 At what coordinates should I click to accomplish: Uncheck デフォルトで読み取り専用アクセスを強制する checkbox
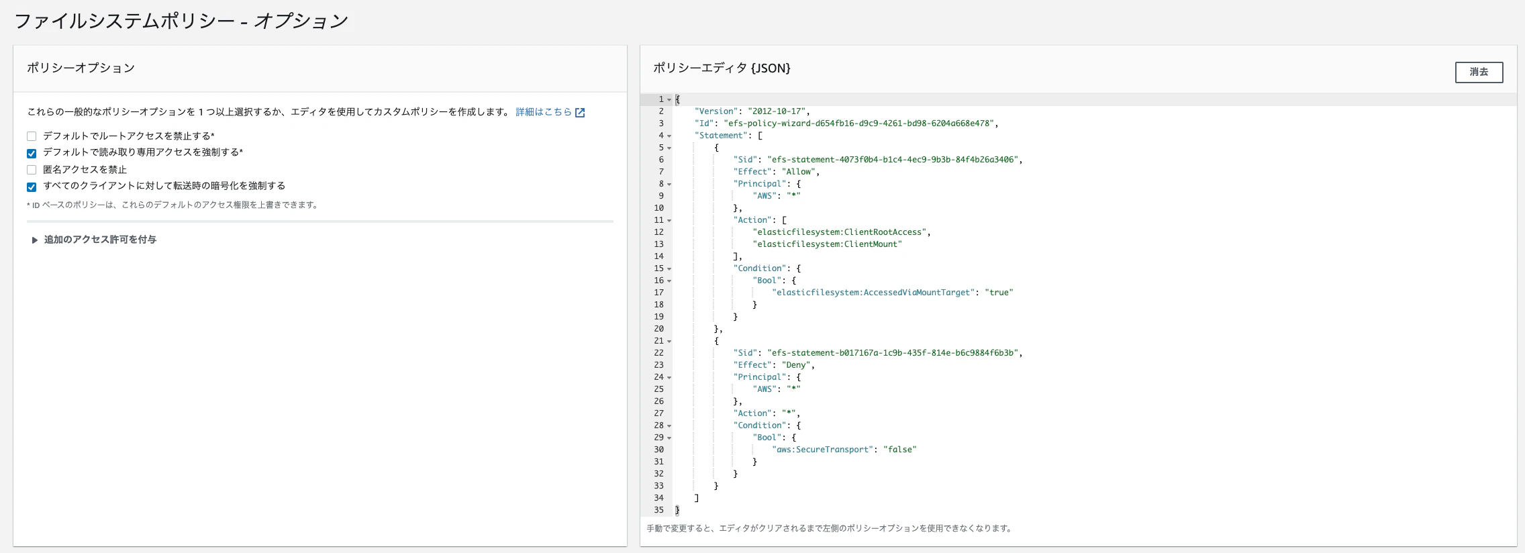click(32, 153)
